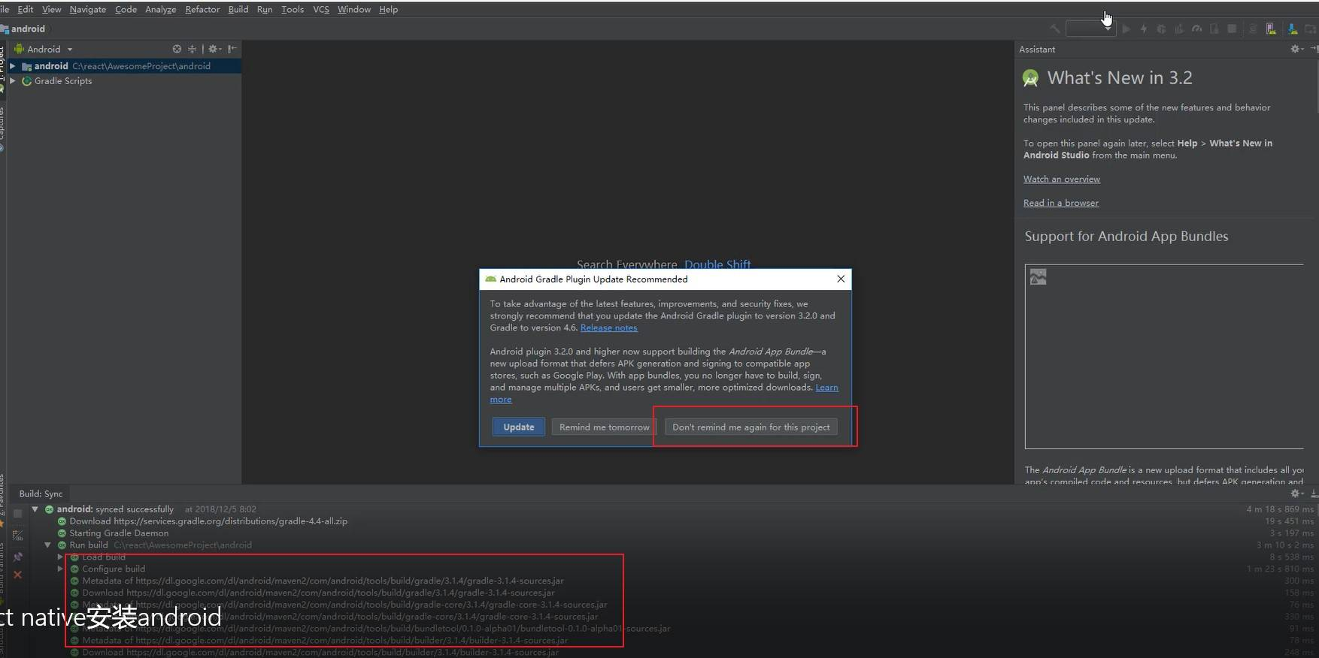This screenshot has width=1319, height=658.
Task: Click the Sync Project with Gradle icon
Action: click(1252, 29)
